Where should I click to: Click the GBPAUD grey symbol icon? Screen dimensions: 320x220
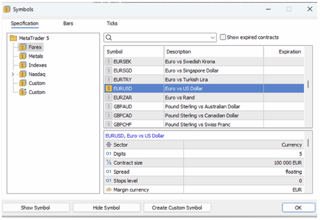[109, 107]
